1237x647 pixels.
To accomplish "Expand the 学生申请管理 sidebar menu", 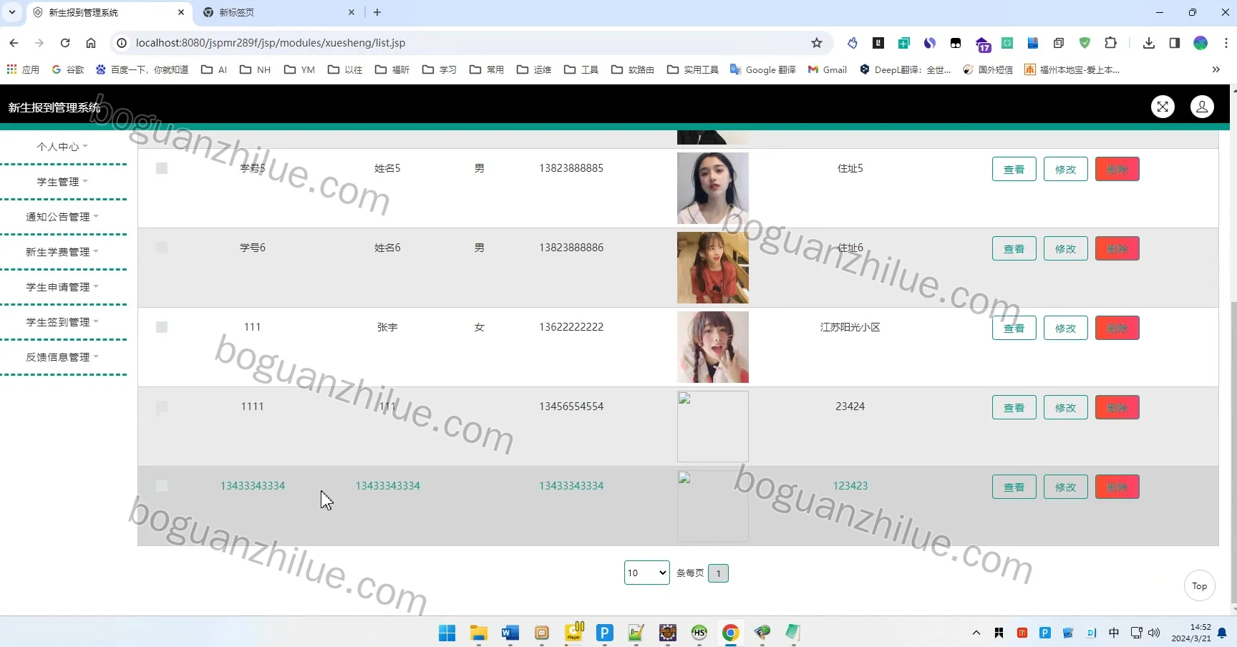I will point(62,287).
